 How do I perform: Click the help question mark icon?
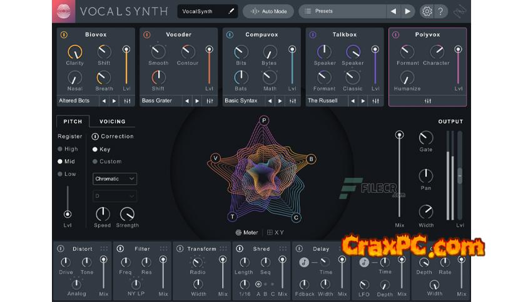(440, 11)
